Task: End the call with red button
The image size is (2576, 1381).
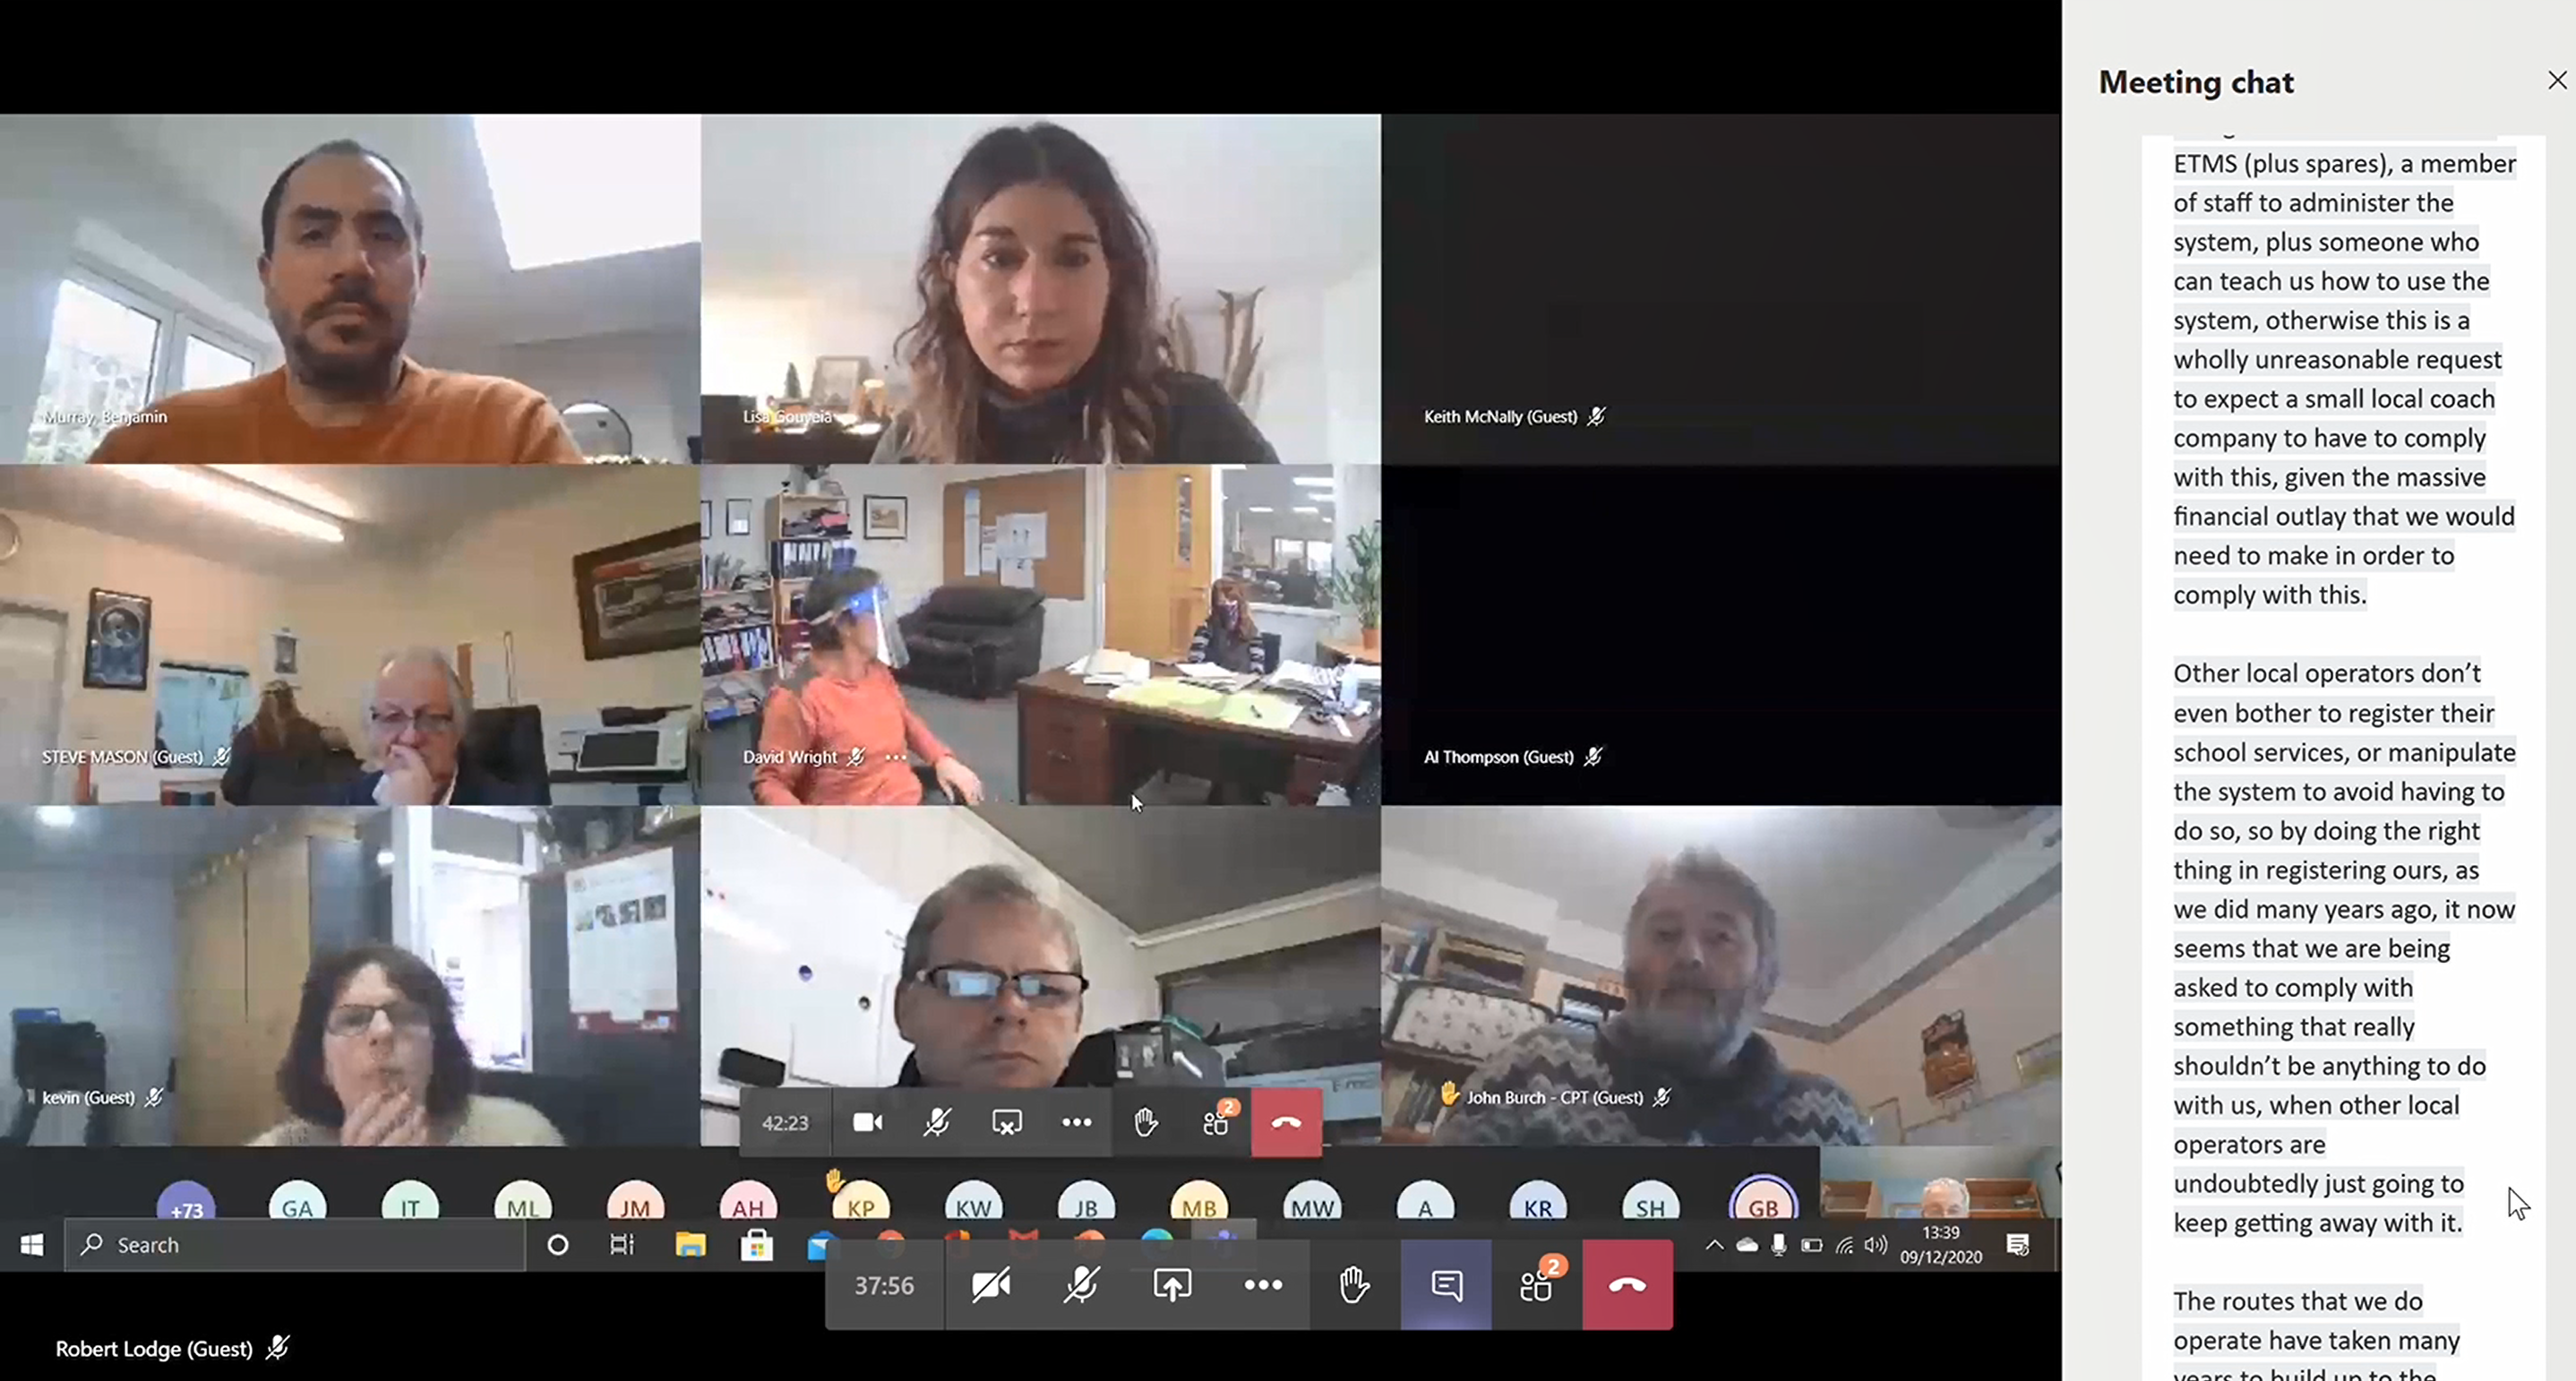Action: point(1284,1122)
